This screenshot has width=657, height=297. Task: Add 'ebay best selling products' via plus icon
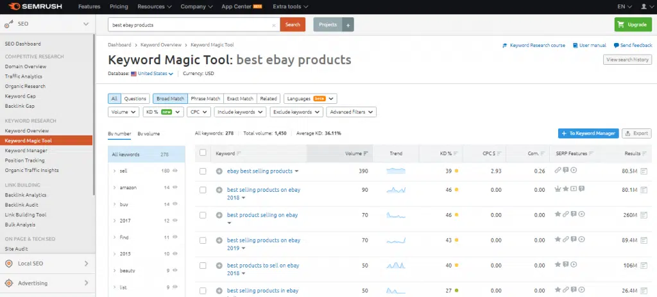[x=219, y=171]
